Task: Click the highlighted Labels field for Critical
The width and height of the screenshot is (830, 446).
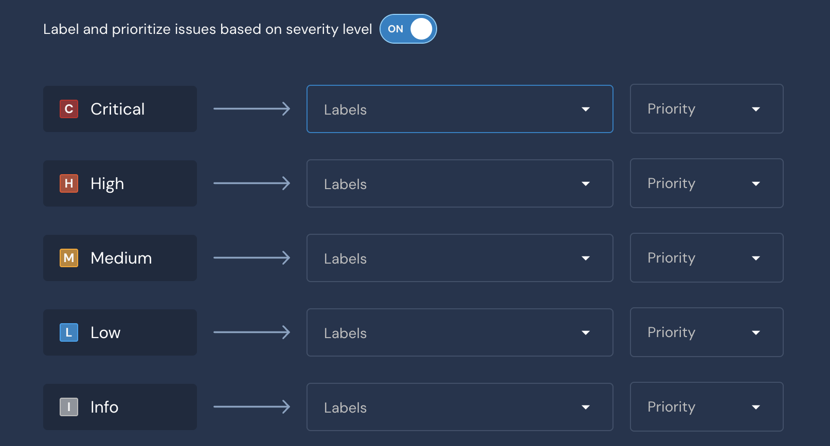Action: (459, 109)
